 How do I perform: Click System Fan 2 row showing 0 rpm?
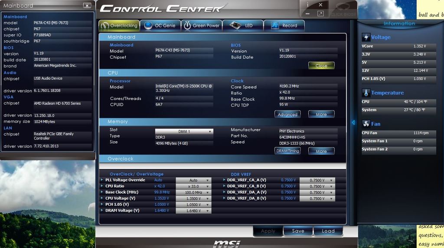click(399, 149)
